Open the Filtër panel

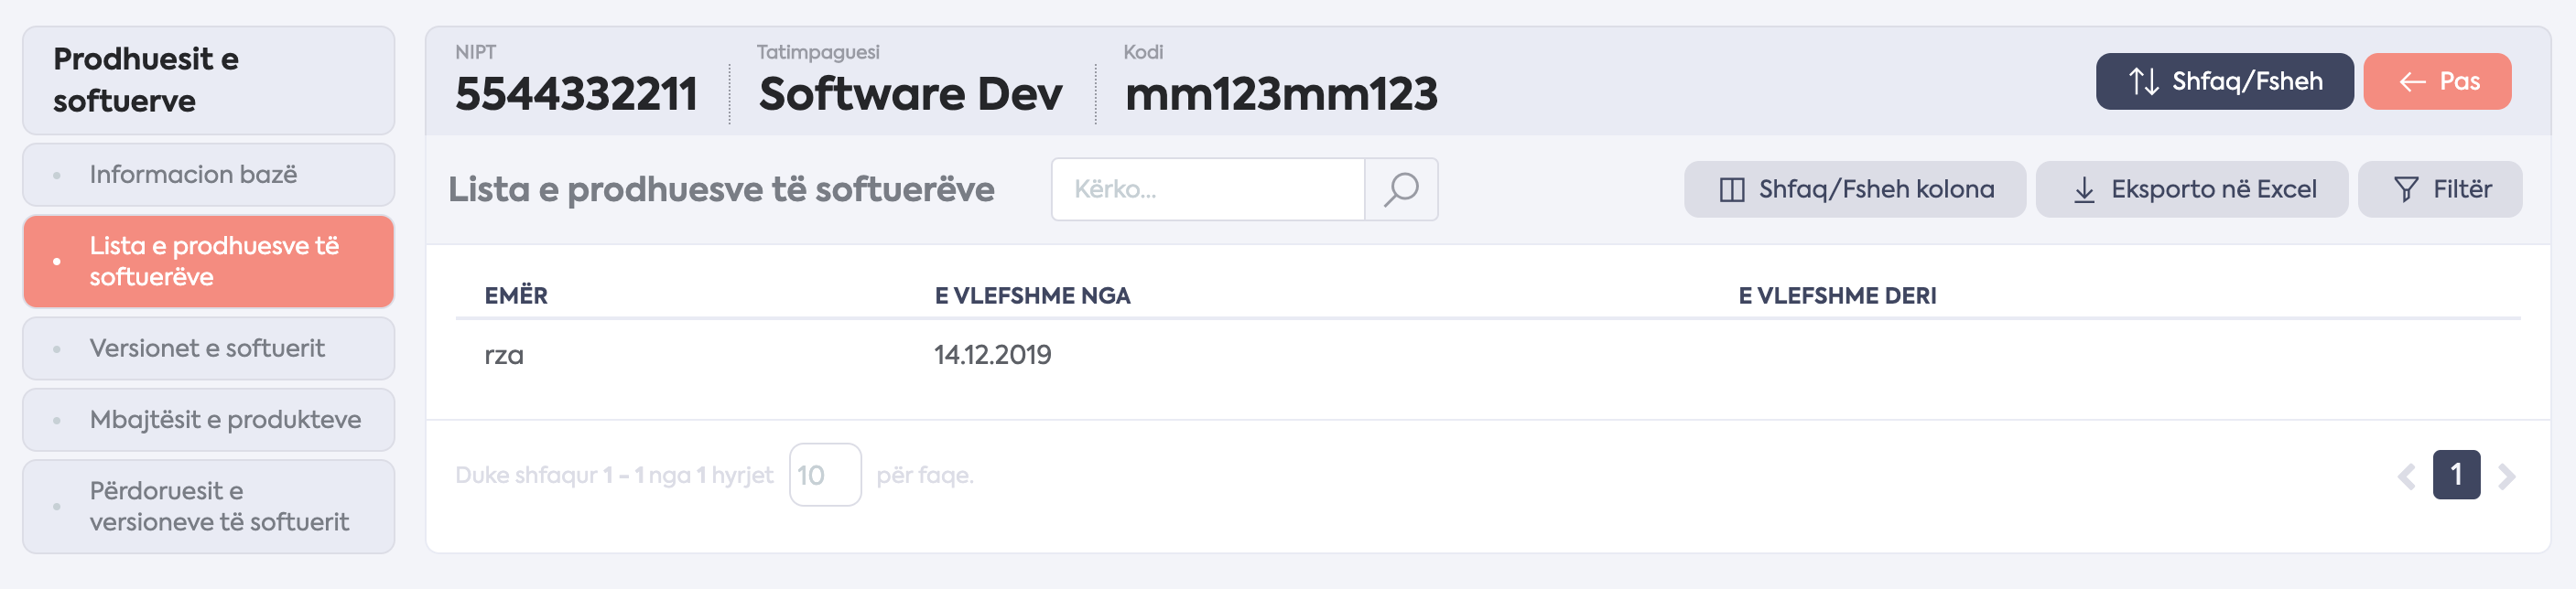(2440, 188)
